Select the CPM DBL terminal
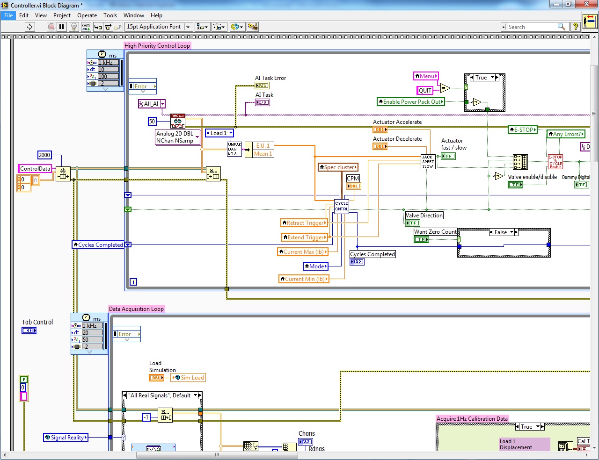Viewport: 599px width, 460px height. click(353, 186)
